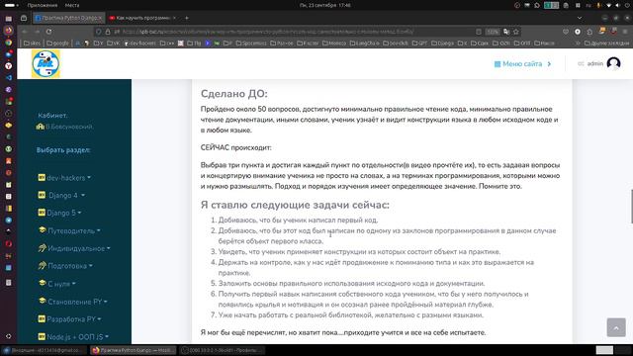Expand the Путеводитель sidebar section
Screen dimensions: 633x356
pos(69,230)
